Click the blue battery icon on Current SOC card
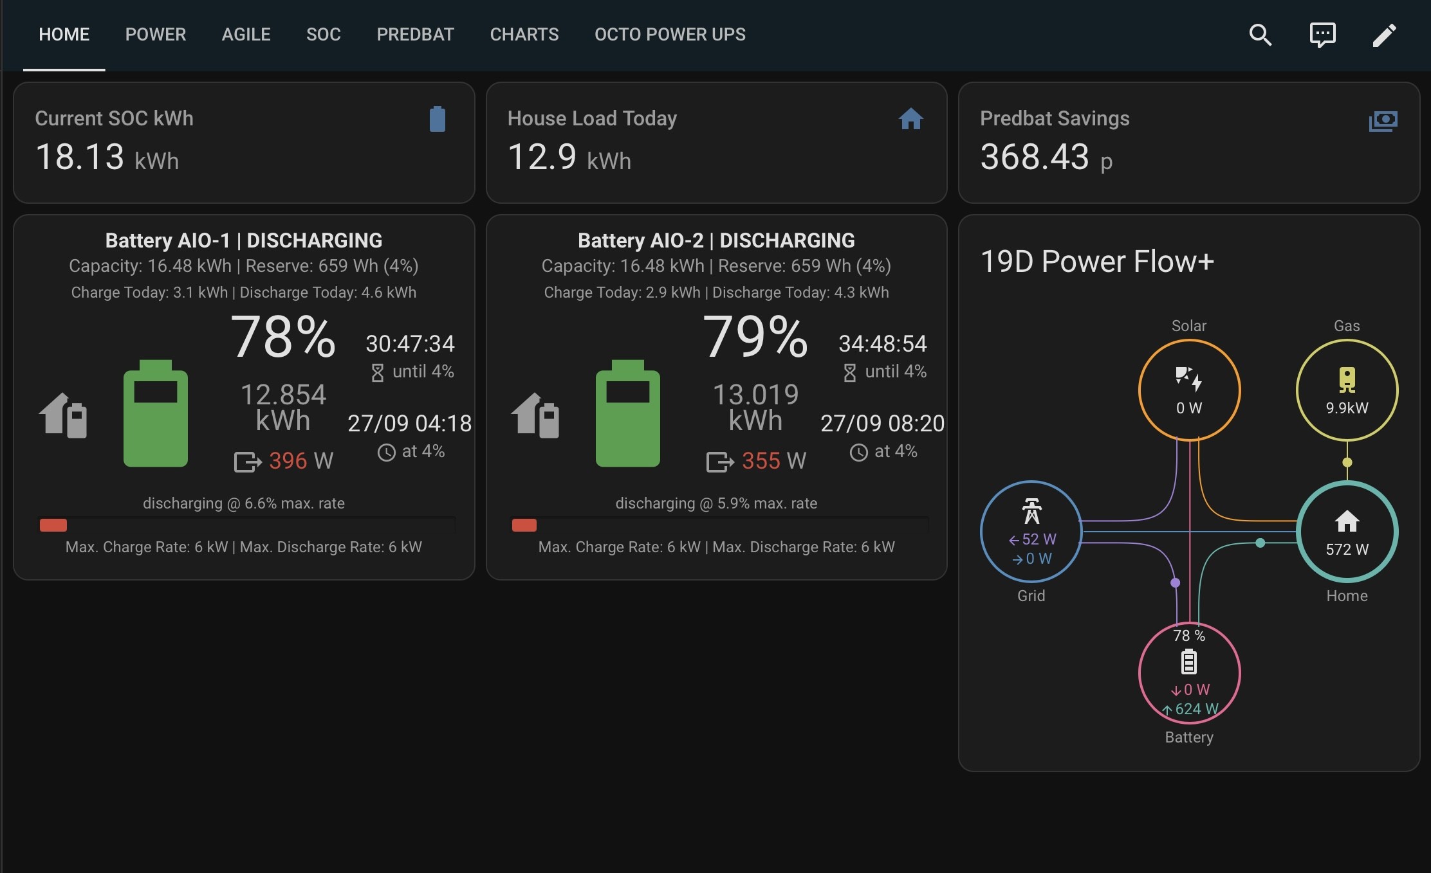The height and width of the screenshot is (873, 1431). (438, 119)
